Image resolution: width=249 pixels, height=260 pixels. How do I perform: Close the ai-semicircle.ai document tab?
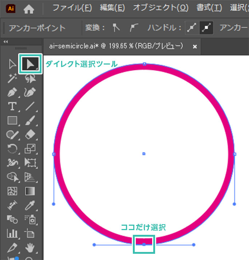[x=195, y=47]
